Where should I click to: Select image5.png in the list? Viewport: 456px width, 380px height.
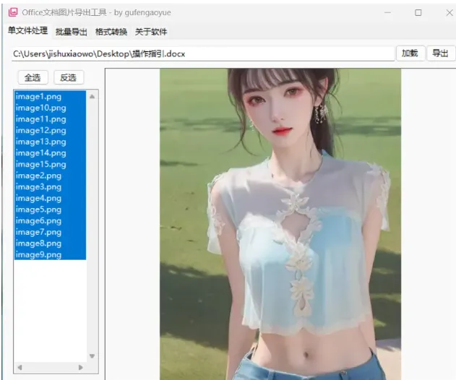click(50, 210)
